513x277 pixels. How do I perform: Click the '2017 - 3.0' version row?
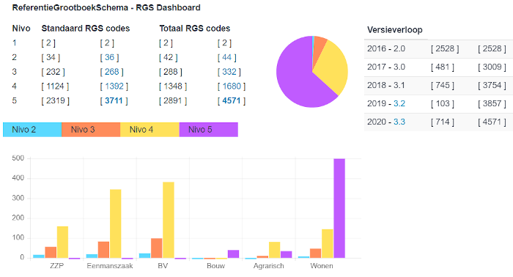point(438,67)
